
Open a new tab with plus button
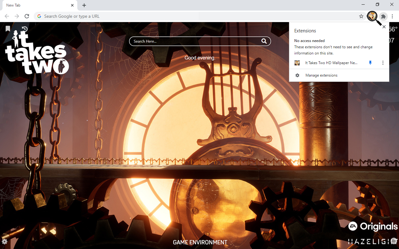tap(84, 5)
